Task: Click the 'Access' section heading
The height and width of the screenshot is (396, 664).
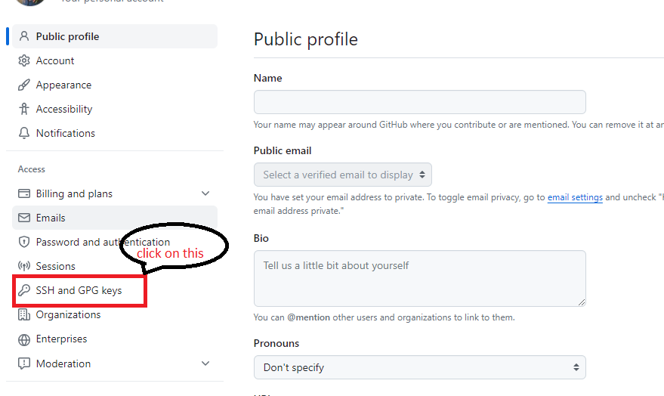Action: pos(31,169)
